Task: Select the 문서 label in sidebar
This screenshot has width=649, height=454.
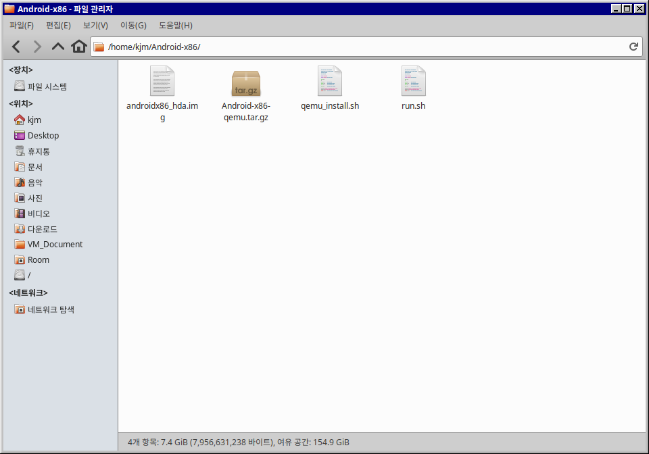Action: tap(35, 167)
